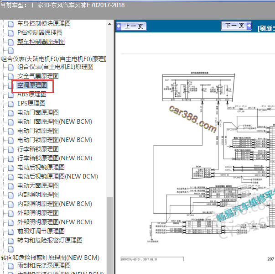Image resolution: width=275 pixels, height=274 pixels.
Task: Click page icon beside 组合仪表(自主电机E1)原理图
Action: [10, 68]
